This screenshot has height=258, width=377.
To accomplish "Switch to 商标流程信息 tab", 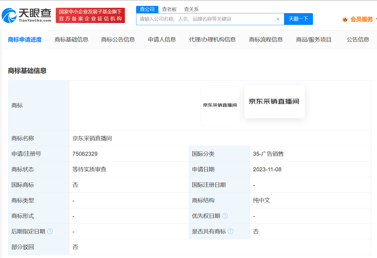I will pyautogui.click(x=266, y=40).
